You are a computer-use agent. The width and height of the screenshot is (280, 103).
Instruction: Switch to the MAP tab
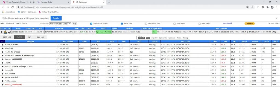click(29, 37)
